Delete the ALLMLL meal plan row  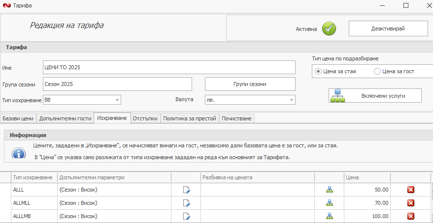(411, 203)
